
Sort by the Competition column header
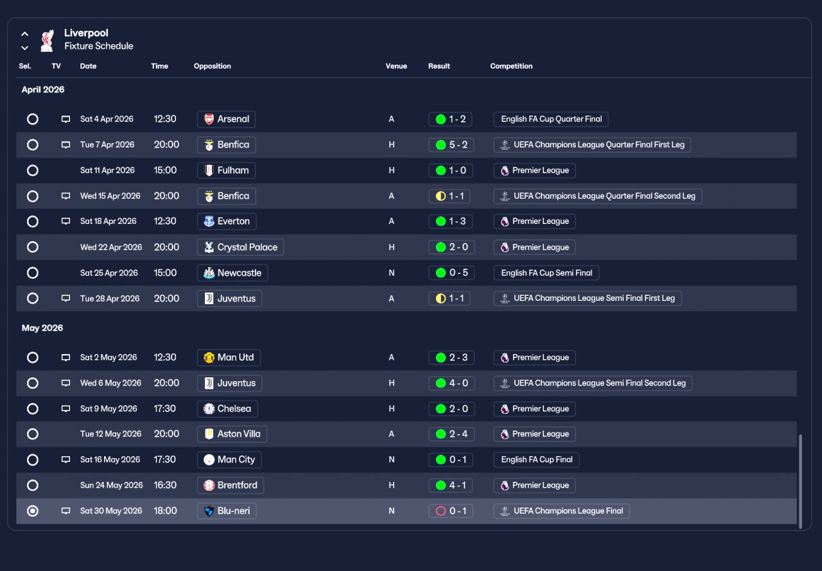pos(511,66)
